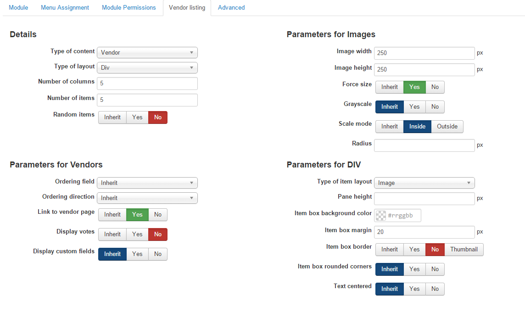Set Force size to No
The width and height of the screenshot is (525, 312).
[435, 87]
